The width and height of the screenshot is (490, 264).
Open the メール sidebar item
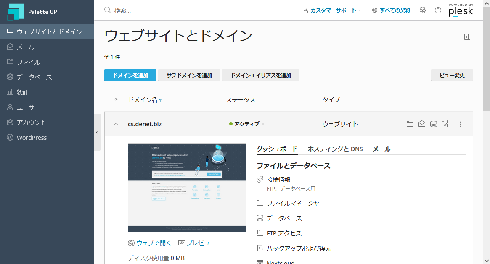click(x=47, y=47)
